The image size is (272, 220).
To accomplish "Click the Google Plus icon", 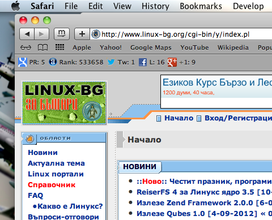I will click(172, 62).
